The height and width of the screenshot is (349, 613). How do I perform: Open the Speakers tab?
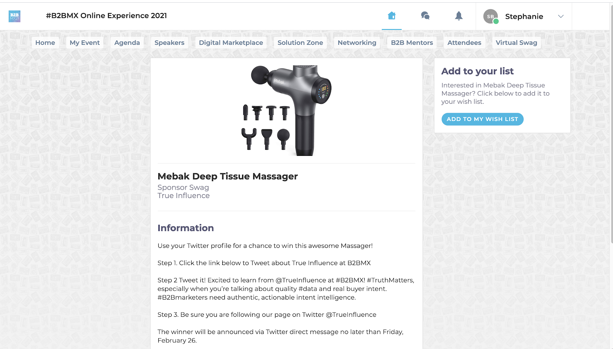click(x=169, y=43)
